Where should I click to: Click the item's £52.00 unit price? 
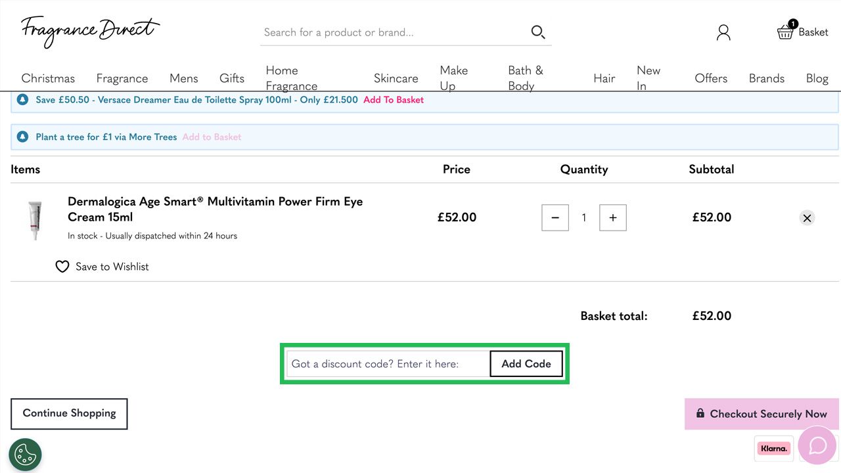(457, 217)
